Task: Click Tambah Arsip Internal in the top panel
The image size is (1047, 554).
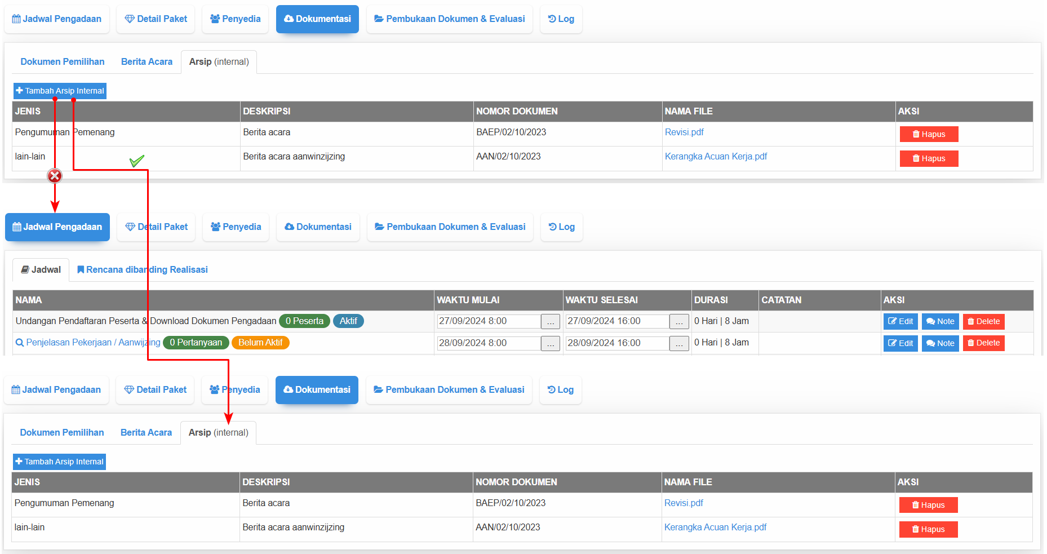Action: click(60, 91)
